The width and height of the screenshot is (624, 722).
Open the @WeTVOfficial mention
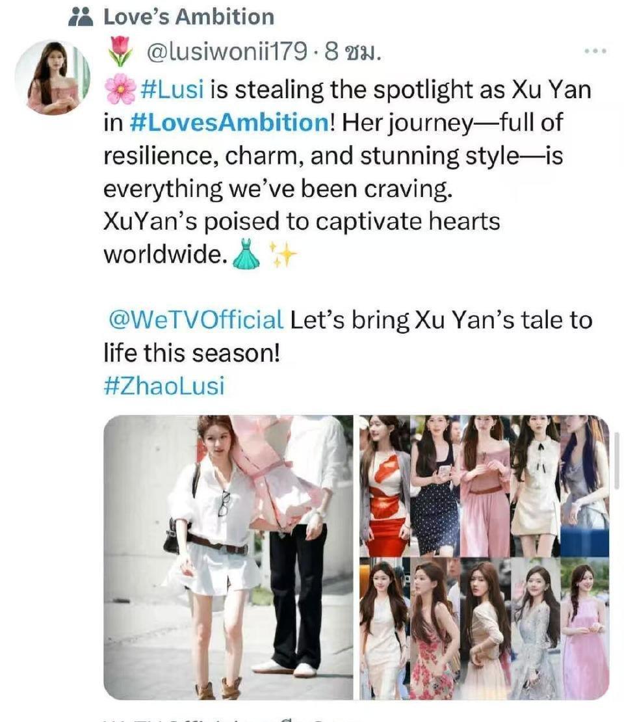pos(196,320)
